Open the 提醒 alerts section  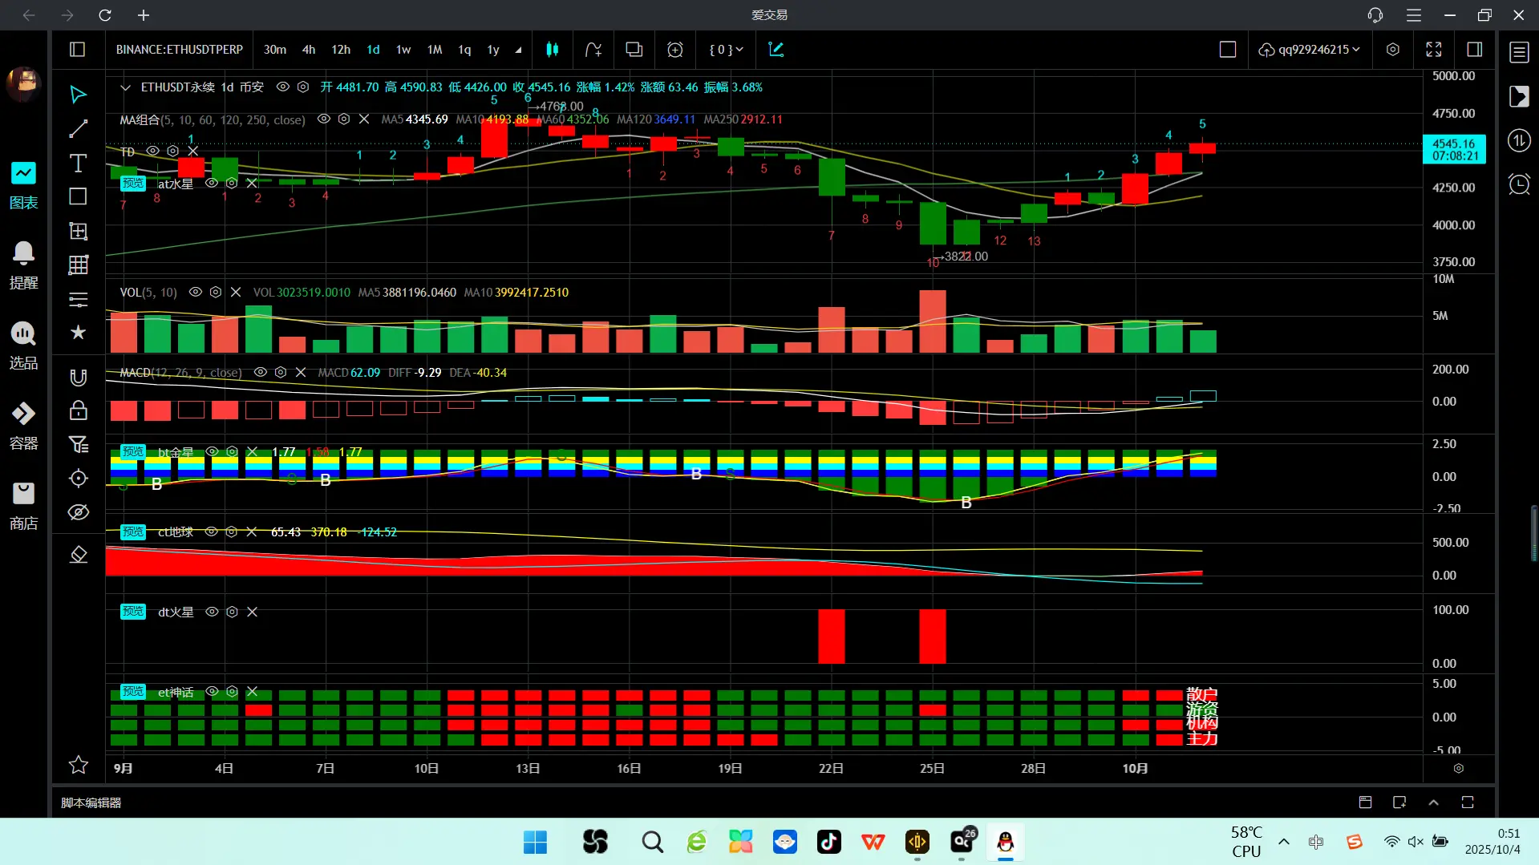coord(23,266)
